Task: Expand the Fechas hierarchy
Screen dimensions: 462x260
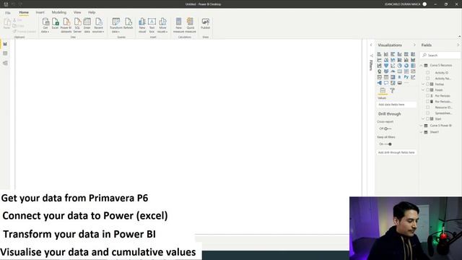Action: [x=423, y=84]
